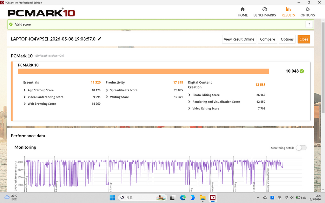Open clock and date 19:26 panel

[x=315, y=198]
